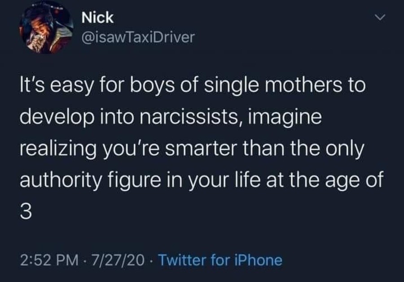
Task: Click the word life in the tweet
Action: (x=240, y=181)
